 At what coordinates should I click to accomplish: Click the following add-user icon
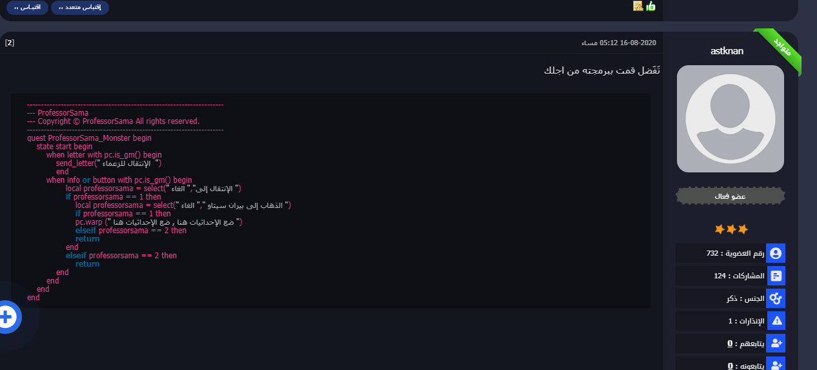[x=776, y=344]
